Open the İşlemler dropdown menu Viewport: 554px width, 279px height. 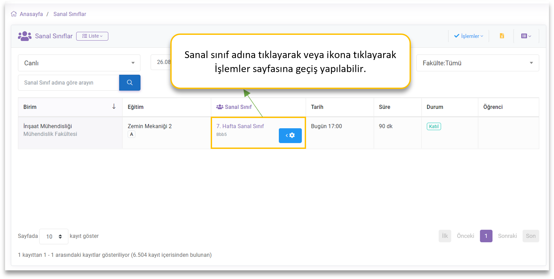tap(469, 36)
